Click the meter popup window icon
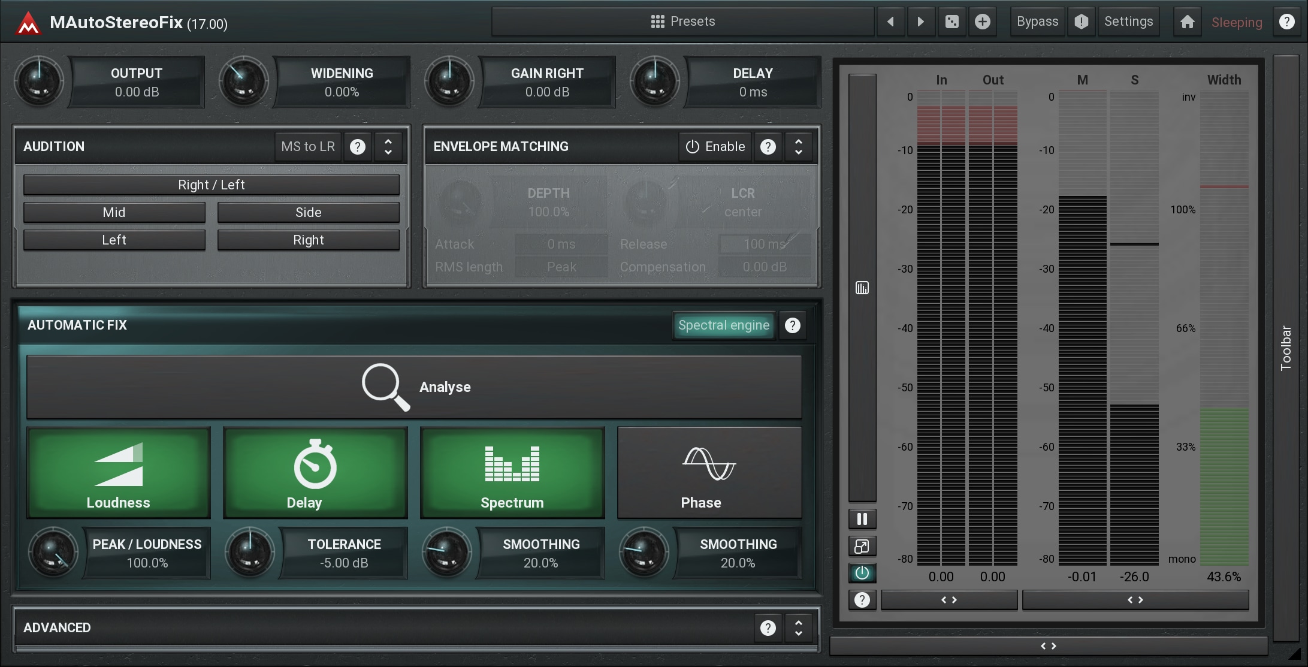The image size is (1308, 667). [x=862, y=546]
